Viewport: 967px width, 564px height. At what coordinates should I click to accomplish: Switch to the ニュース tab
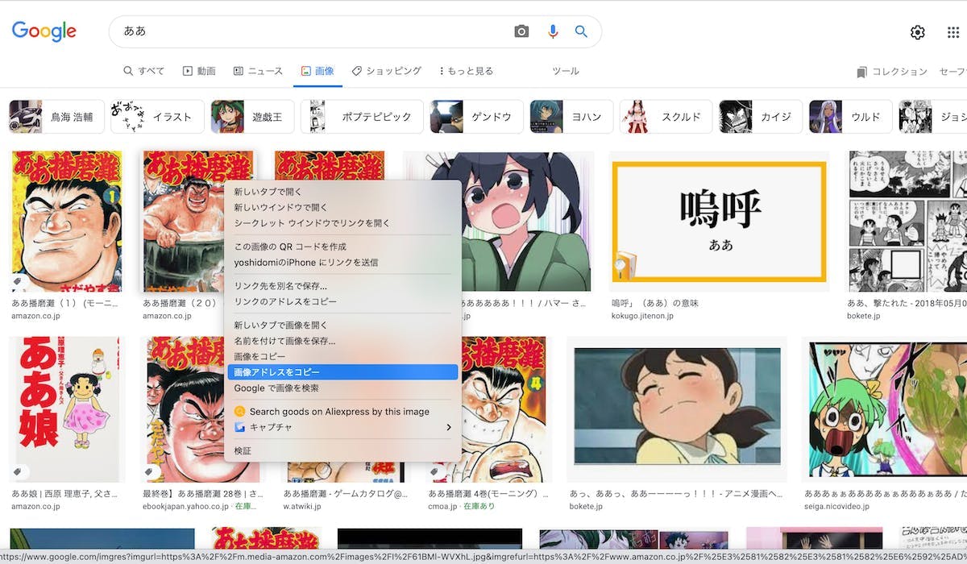(x=258, y=71)
